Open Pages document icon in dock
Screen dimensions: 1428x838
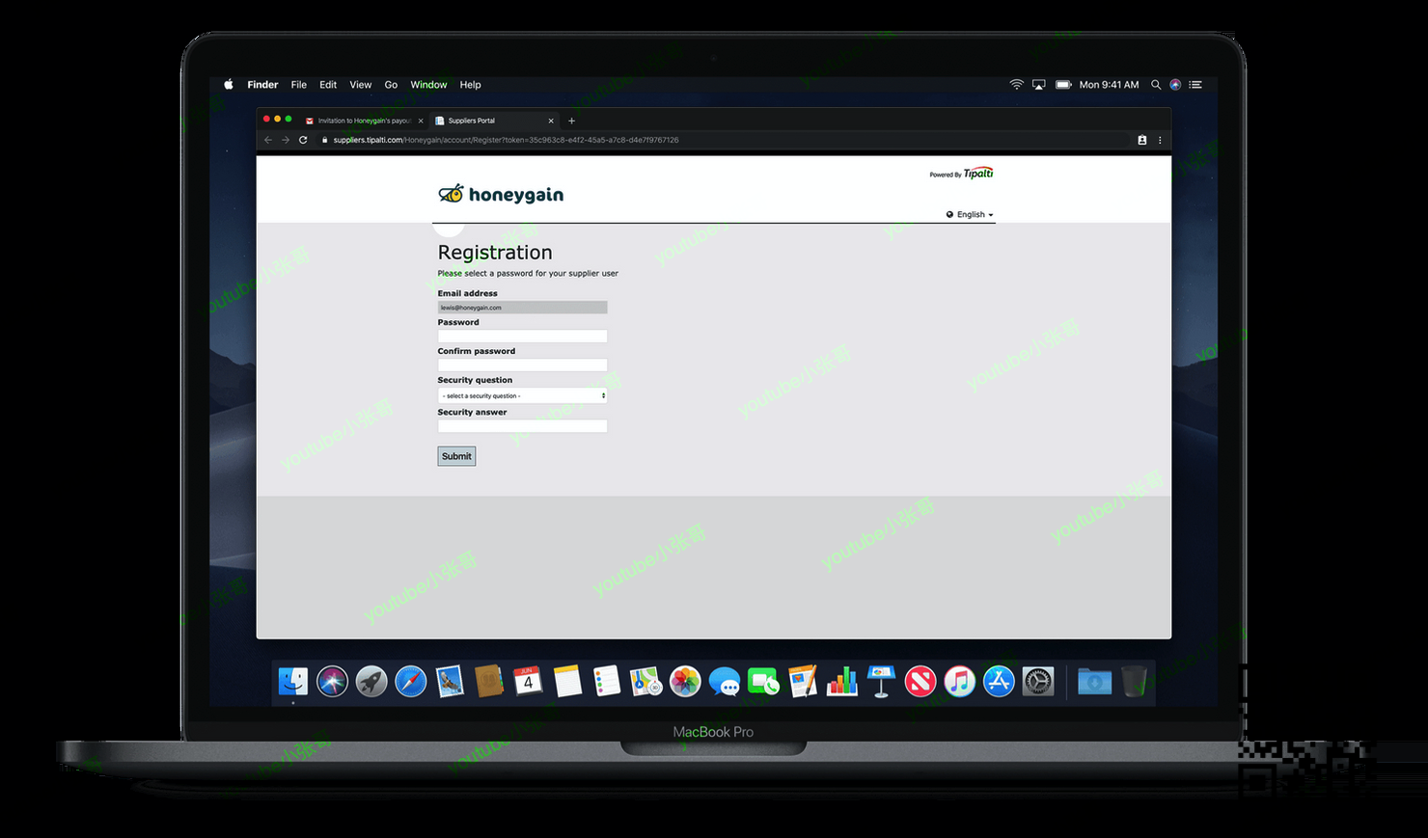point(803,681)
